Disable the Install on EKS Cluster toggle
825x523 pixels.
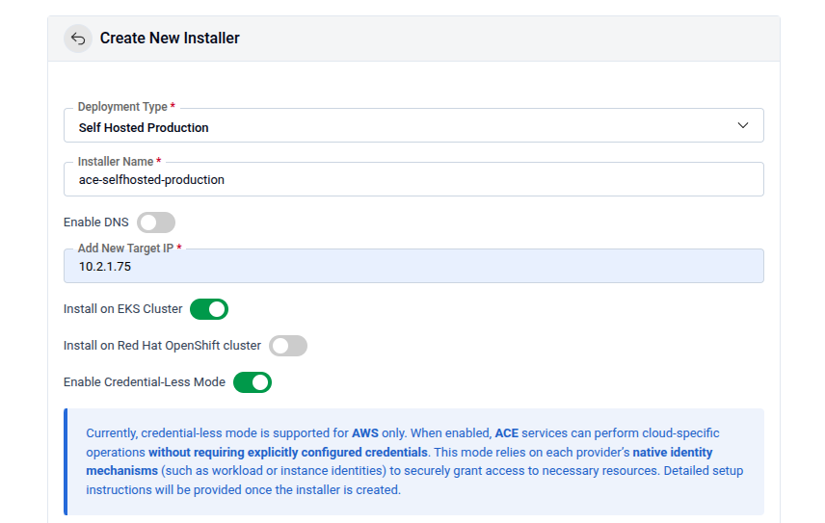tap(209, 309)
